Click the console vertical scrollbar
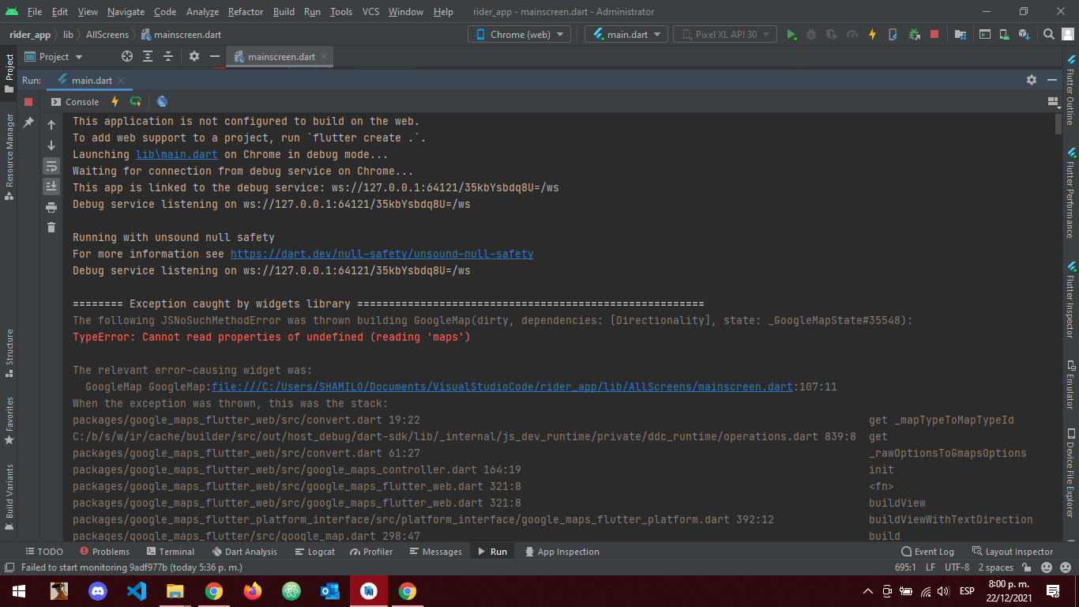Screen dimensions: 1079x607 pos(1058,125)
